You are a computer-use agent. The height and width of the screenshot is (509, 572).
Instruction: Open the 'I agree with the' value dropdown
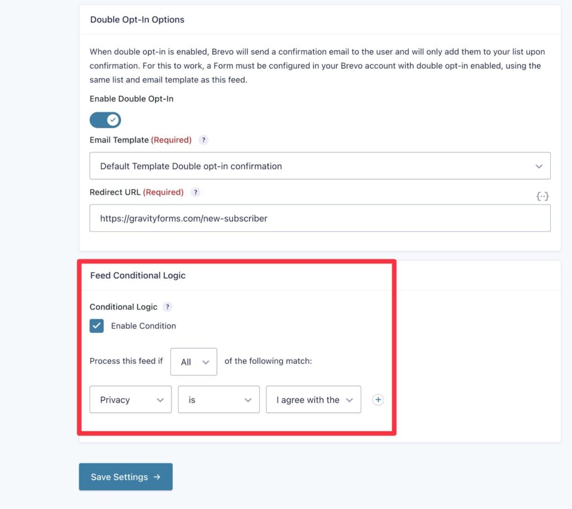[313, 399]
